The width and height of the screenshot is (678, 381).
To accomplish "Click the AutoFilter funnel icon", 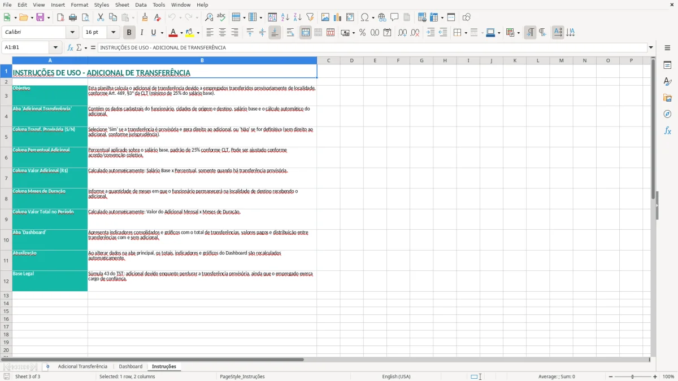I will click(310, 17).
